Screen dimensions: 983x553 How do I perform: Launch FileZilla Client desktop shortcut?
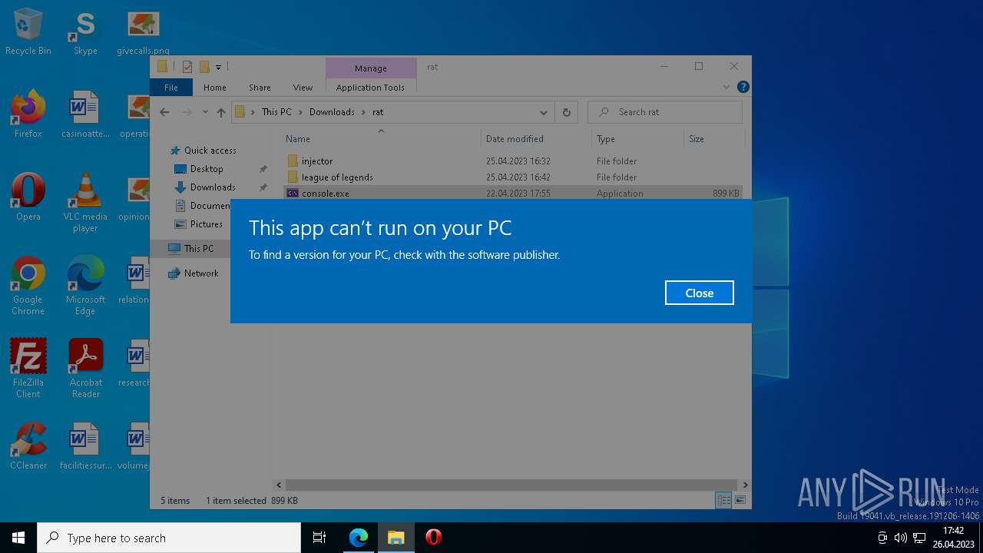[x=28, y=369]
